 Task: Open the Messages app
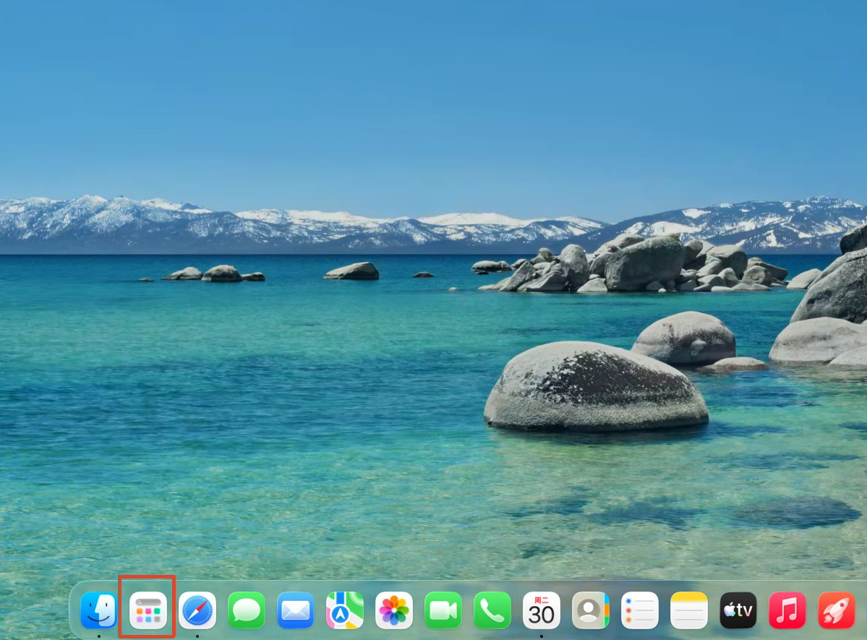(246, 610)
